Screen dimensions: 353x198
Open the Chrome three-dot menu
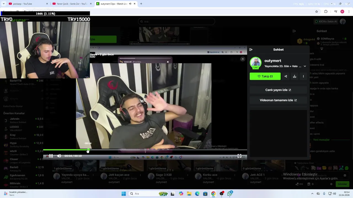(x=349, y=12)
